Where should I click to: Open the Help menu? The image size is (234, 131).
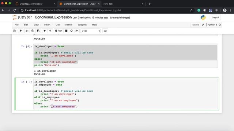(94, 25)
